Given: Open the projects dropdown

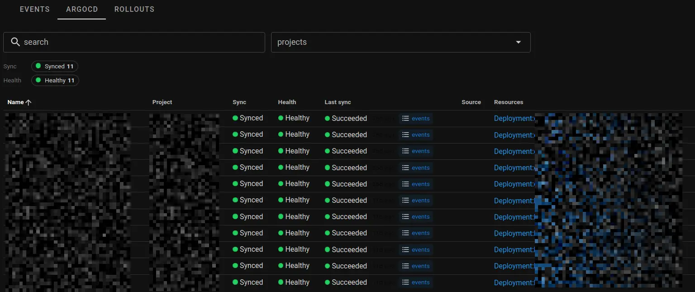Looking at the screenshot, I should (400, 42).
